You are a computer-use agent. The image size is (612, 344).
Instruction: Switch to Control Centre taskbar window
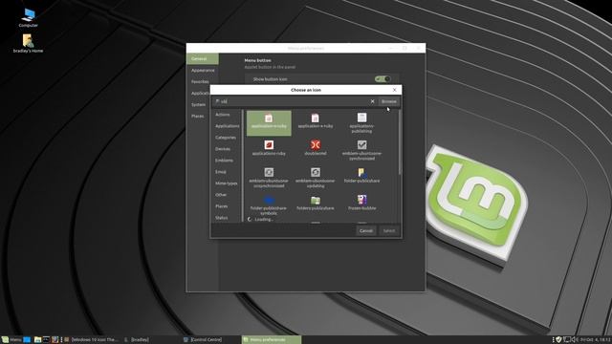pos(203,340)
